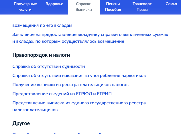Open 'Получение выписки из реестра плательщиков налогов'
This screenshot has width=181, height=134.
(x=70, y=85)
